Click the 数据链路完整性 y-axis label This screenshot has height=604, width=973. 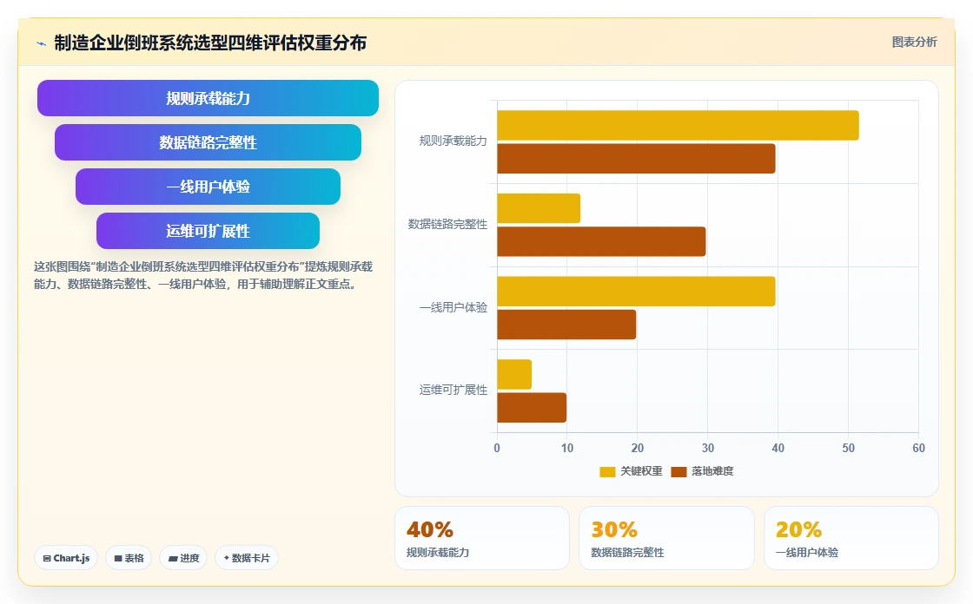tap(447, 225)
